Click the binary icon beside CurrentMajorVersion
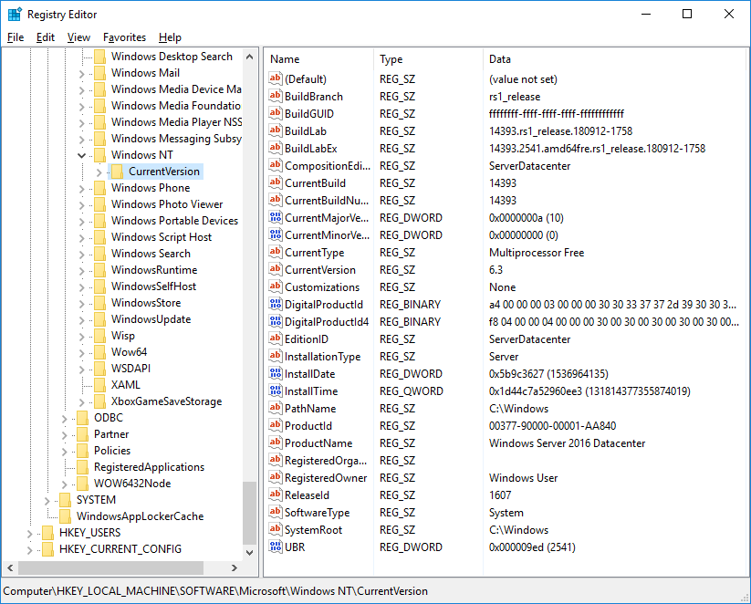 click(276, 217)
